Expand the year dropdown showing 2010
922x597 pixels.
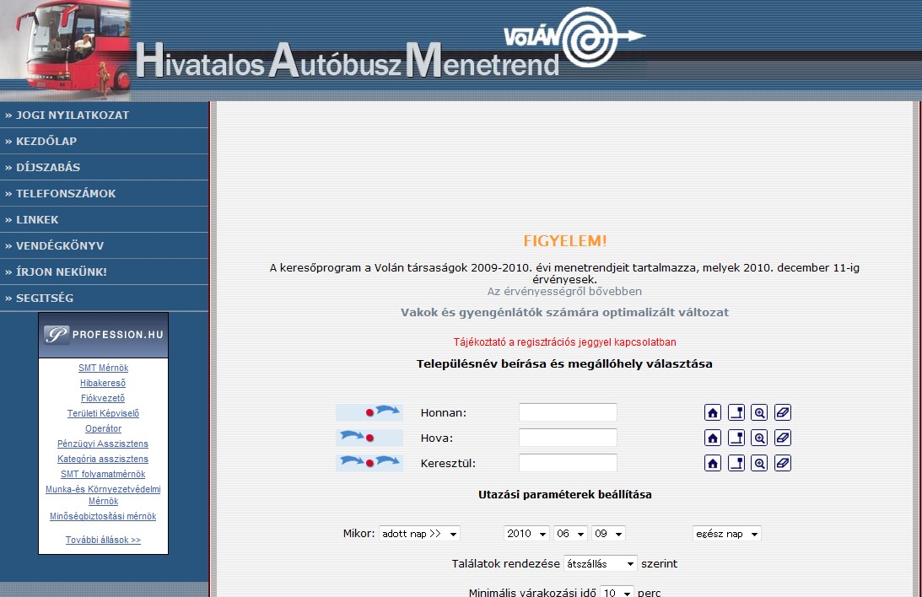[x=526, y=534]
